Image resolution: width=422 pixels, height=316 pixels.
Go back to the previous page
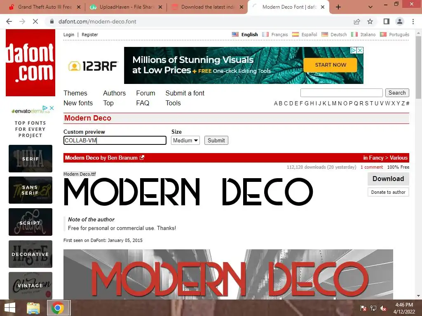[9, 21]
